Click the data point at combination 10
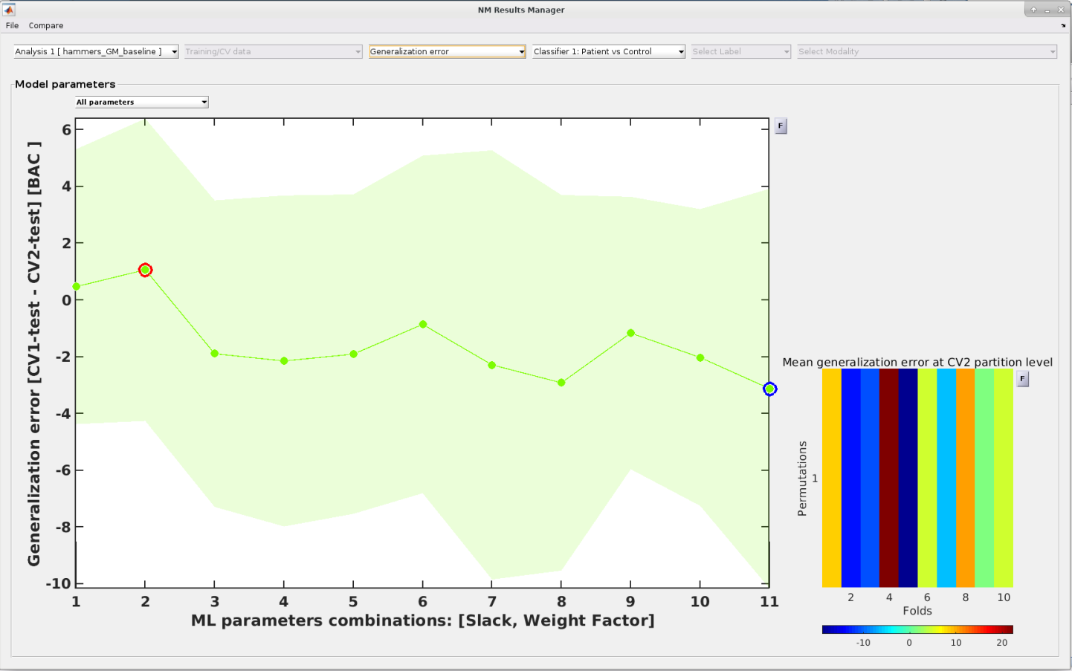The image size is (1072, 671). pyautogui.click(x=700, y=357)
